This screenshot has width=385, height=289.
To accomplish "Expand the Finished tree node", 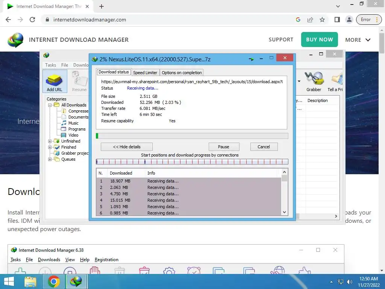I will click(x=50, y=147).
